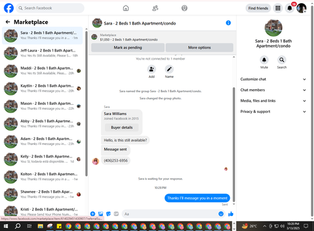
Task: Open the taskbar clock and date
Action: tap(293, 226)
